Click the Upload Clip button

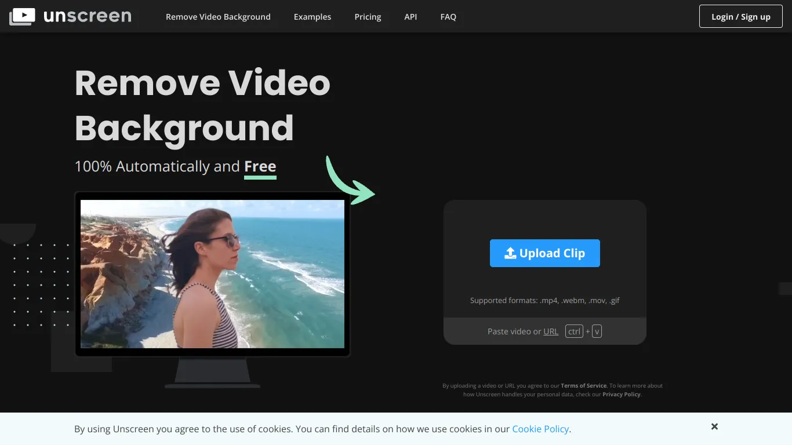coord(545,253)
